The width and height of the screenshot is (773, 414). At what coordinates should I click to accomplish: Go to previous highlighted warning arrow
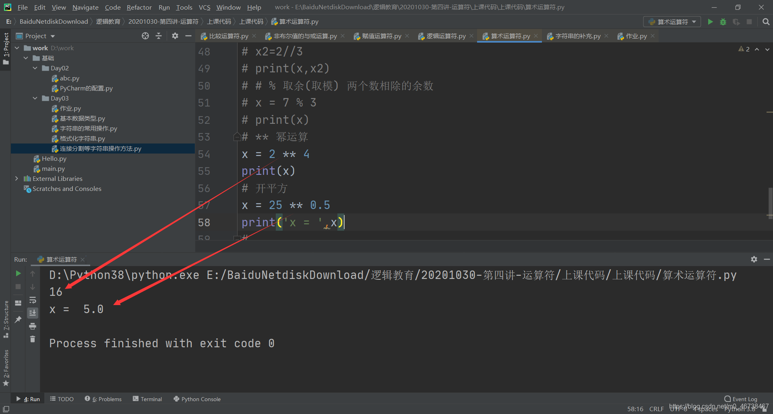tap(757, 49)
